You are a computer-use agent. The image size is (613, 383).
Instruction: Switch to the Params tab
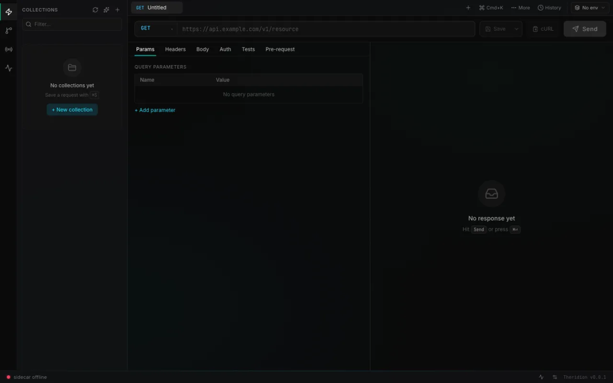point(145,49)
